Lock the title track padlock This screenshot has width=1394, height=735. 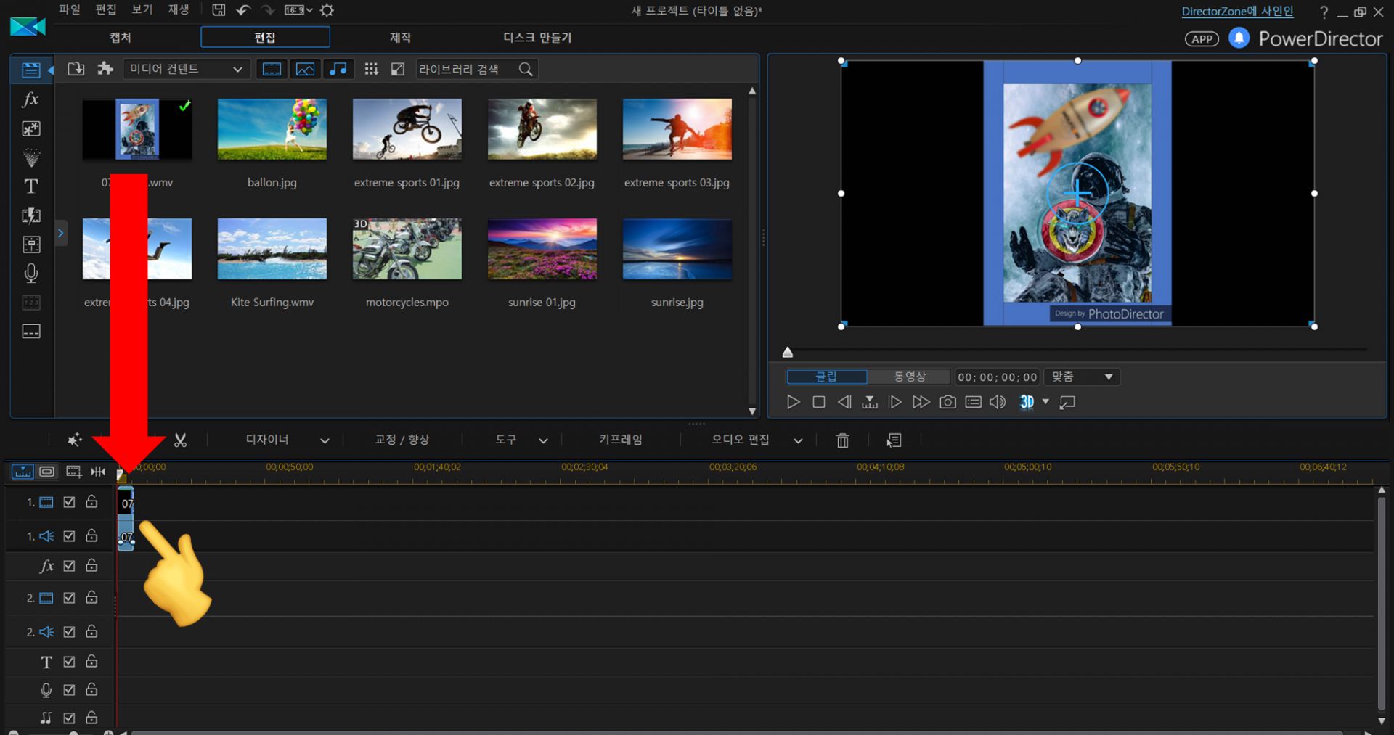pyautogui.click(x=91, y=661)
